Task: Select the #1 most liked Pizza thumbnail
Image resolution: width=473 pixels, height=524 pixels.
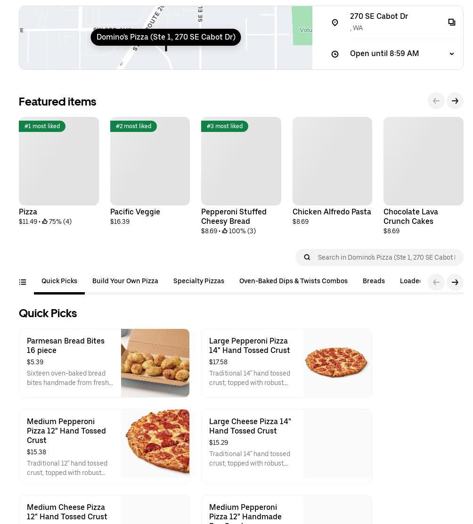Action: [59, 161]
